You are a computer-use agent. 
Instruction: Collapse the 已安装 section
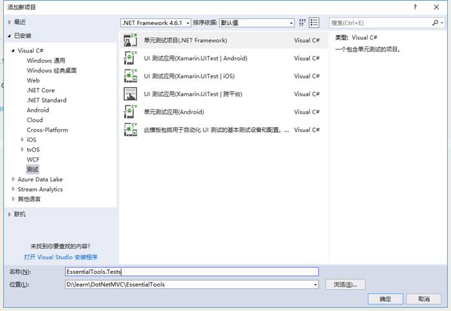pos(9,36)
